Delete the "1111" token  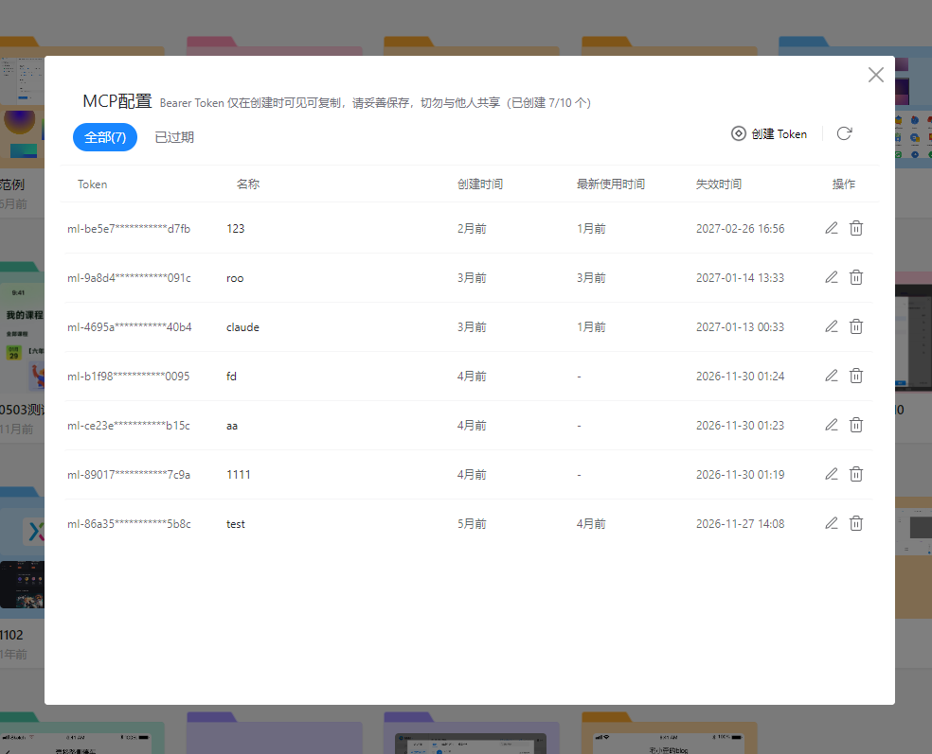pos(856,474)
